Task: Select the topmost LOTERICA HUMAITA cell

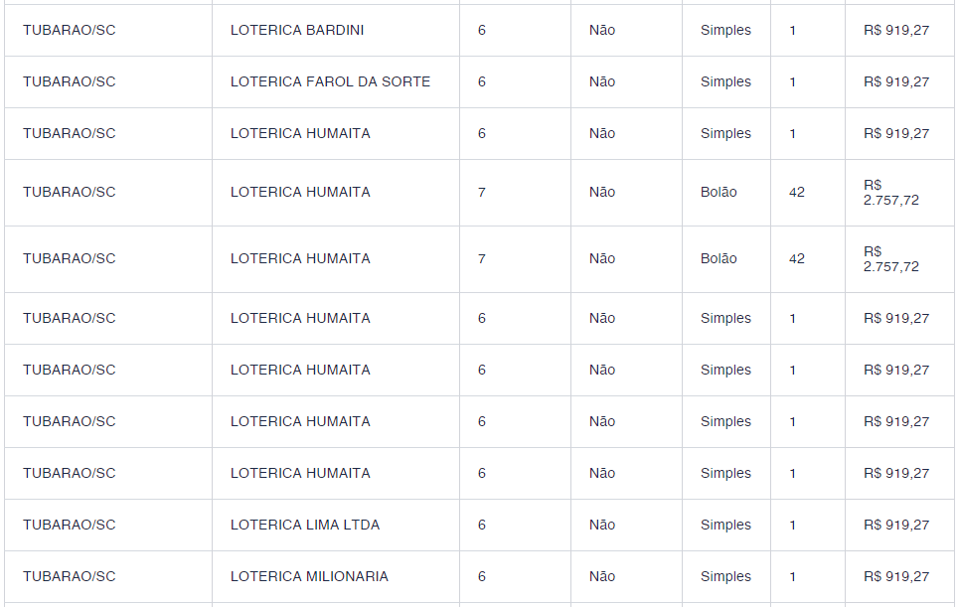Action: (x=300, y=134)
